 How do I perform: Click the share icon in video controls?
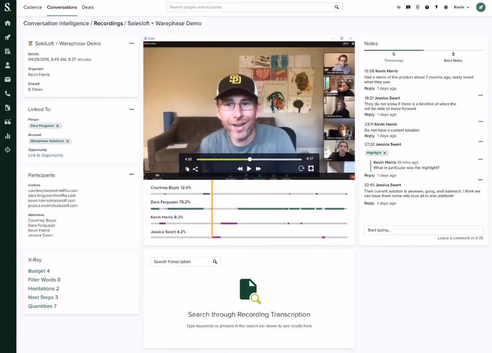click(195, 169)
